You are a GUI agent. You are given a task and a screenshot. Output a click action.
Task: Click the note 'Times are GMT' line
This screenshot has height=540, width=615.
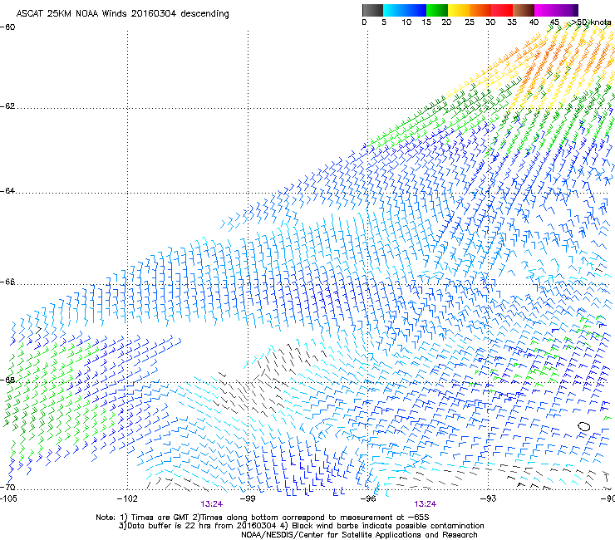click(x=262, y=518)
